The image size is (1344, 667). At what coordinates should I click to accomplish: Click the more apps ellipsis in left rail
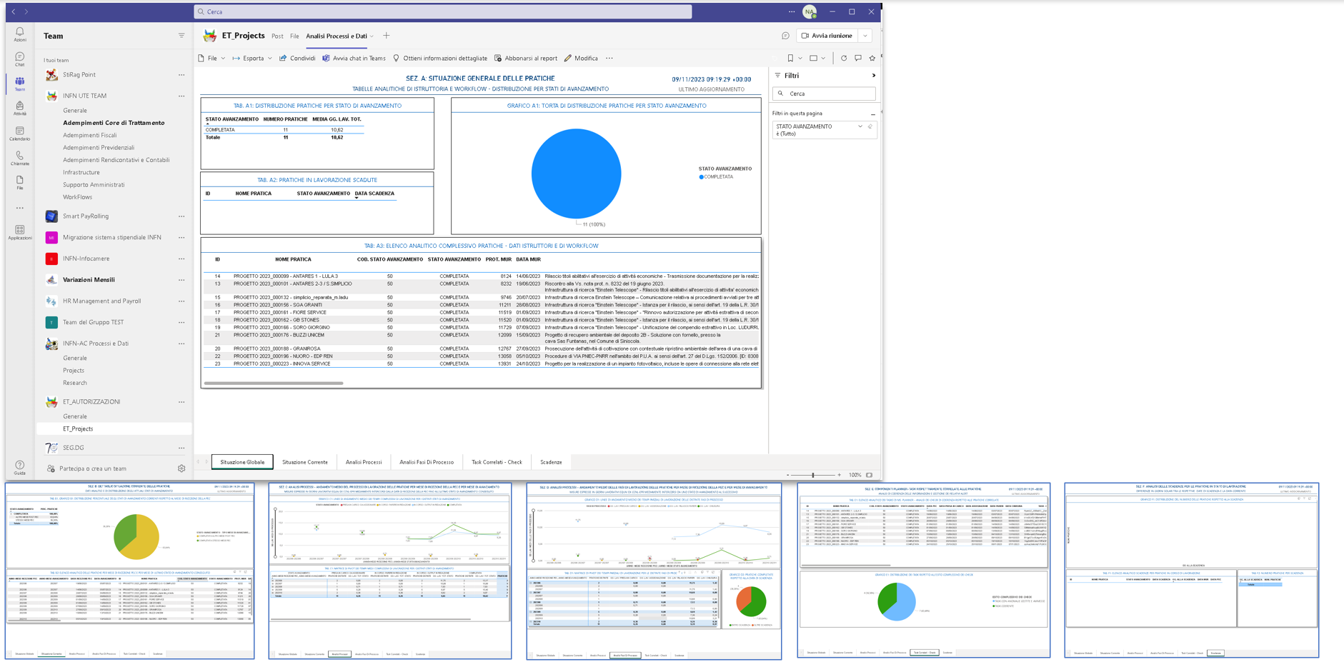[x=20, y=209]
